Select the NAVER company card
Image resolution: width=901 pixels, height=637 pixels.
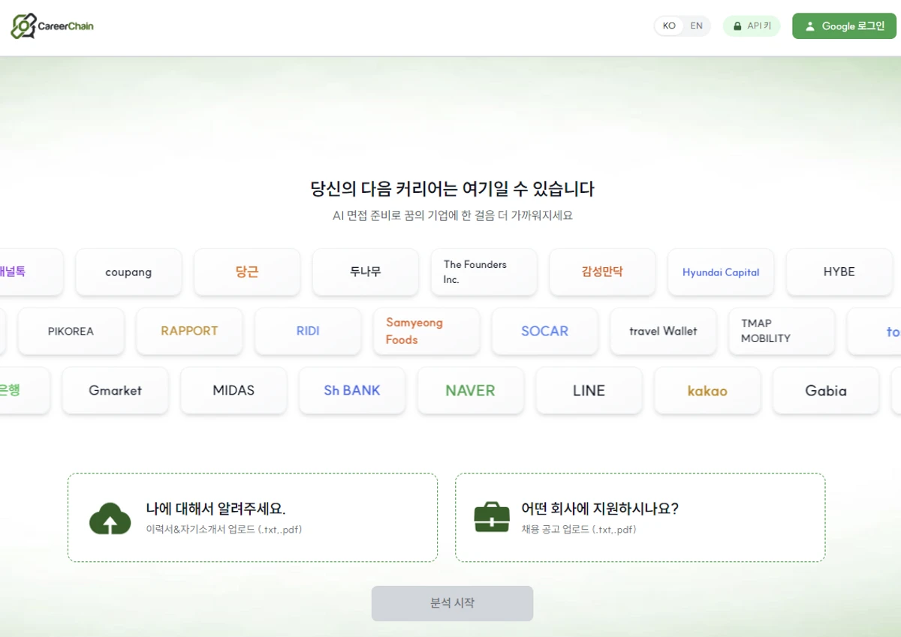[x=471, y=390]
